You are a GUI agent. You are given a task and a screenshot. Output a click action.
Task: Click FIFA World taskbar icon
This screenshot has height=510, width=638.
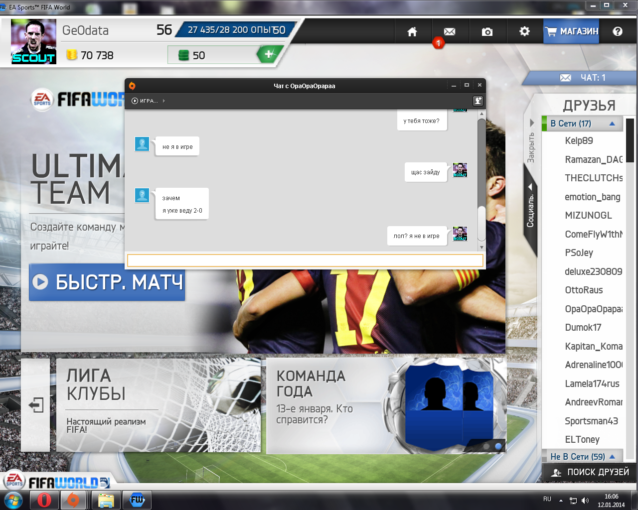pyautogui.click(x=137, y=500)
